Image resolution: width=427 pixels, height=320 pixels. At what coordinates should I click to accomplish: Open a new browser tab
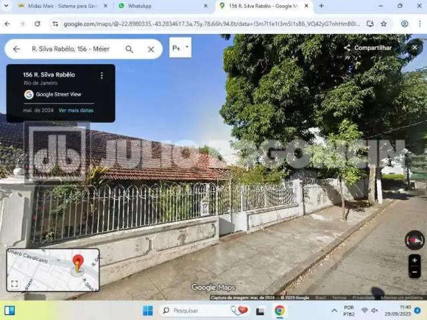pyautogui.click(x=322, y=6)
